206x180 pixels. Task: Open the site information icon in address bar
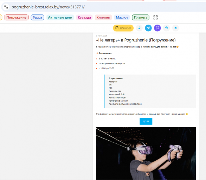6,7
